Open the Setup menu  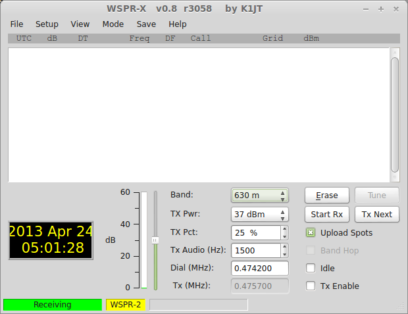(47, 24)
